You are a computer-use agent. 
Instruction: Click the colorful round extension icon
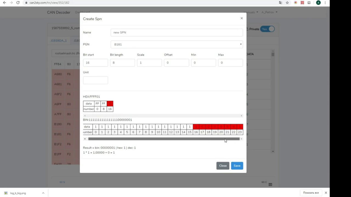295,3
